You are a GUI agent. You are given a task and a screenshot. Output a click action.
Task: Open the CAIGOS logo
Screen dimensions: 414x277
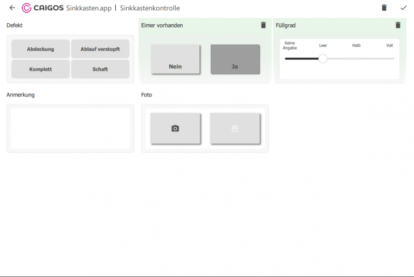(x=43, y=8)
